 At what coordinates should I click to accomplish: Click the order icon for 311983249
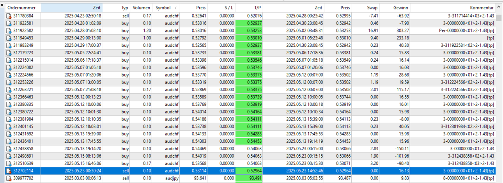click(x=9, y=45)
